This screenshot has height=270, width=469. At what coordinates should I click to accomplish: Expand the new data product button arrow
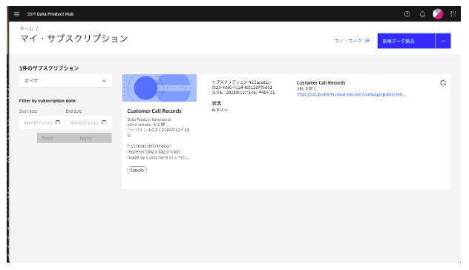click(x=443, y=41)
